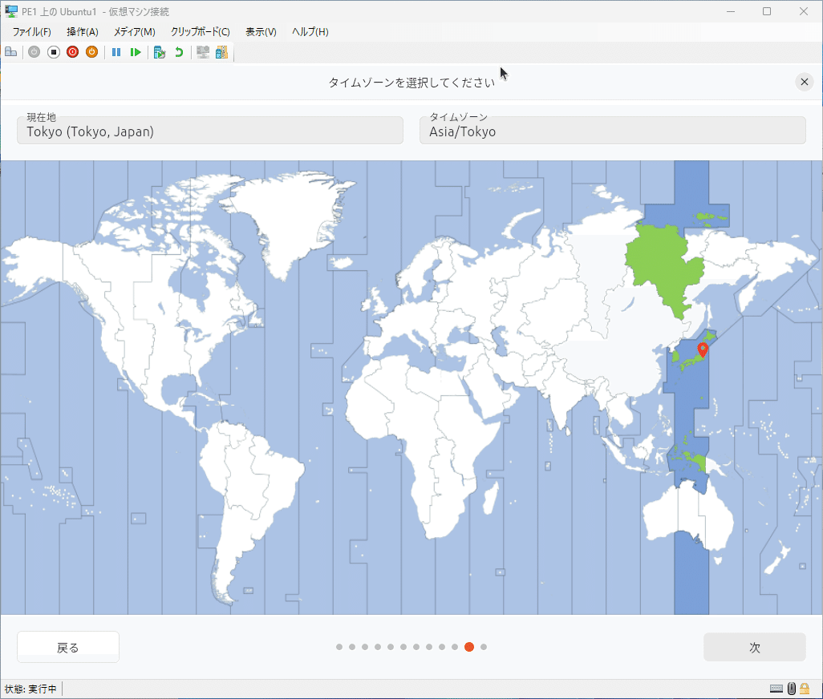This screenshot has width=823, height=699.
Task: Click the 次 next button
Action: pyautogui.click(x=755, y=647)
